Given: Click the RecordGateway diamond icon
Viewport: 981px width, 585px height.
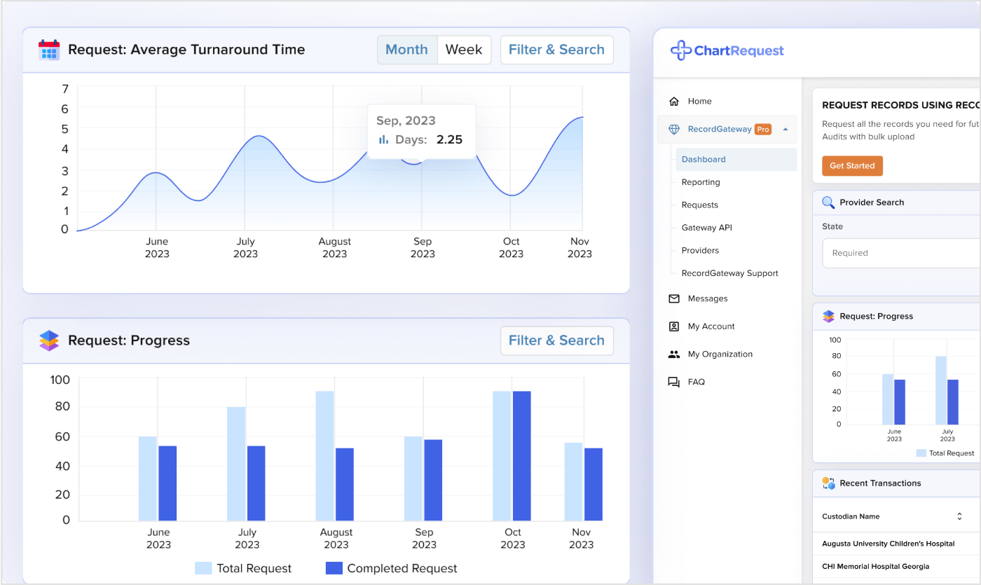Looking at the screenshot, I should [x=674, y=130].
